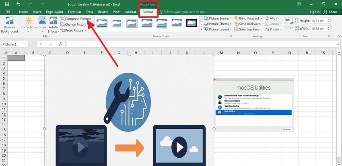Open Picture Styles dialog launcher

231,36
